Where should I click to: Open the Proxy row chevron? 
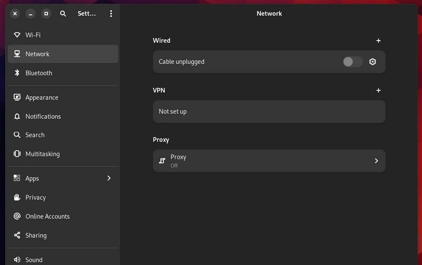pos(376,161)
